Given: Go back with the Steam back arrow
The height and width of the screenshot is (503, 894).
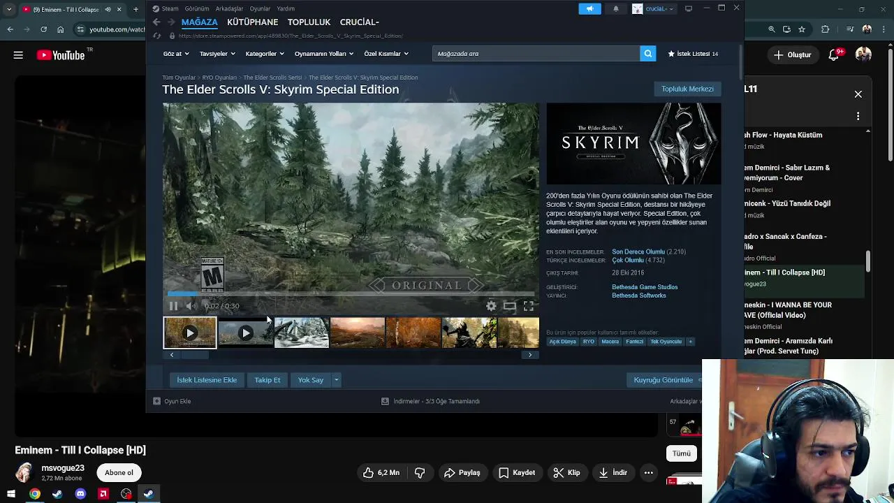Looking at the screenshot, I should pos(156,22).
